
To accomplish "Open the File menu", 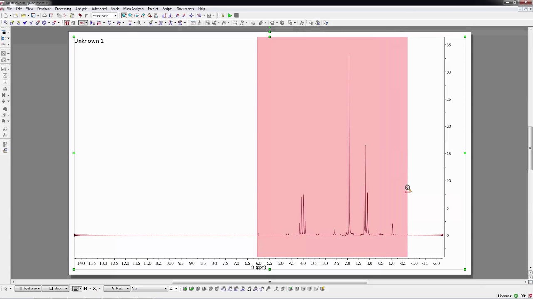I will (x=9, y=9).
